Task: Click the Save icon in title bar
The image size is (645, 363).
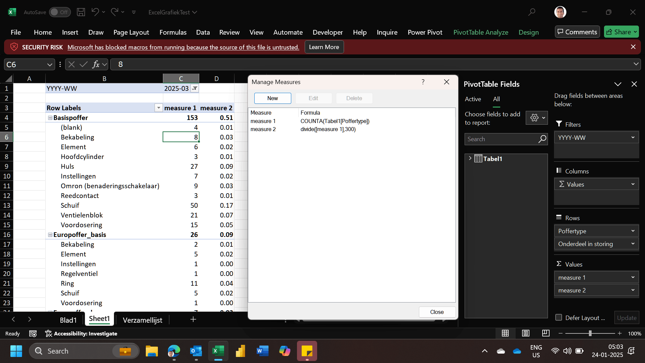Action: click(81, 12)
